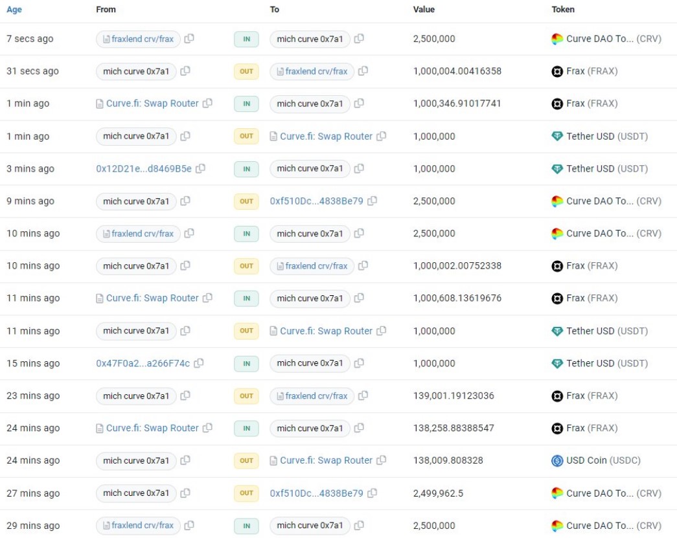Copy fraxlend crv/frax recipient address in 31 secs ago row
677x538 pixels.
tap(363, 71)
